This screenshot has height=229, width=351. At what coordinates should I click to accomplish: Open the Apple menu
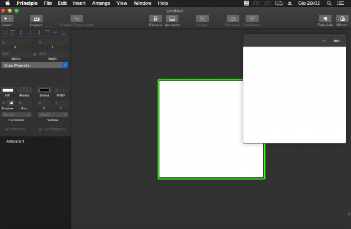(7, 3)
